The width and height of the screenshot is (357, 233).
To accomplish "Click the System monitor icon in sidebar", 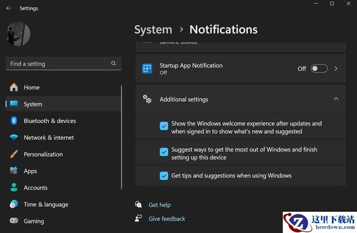I will [x=14, y=104].
